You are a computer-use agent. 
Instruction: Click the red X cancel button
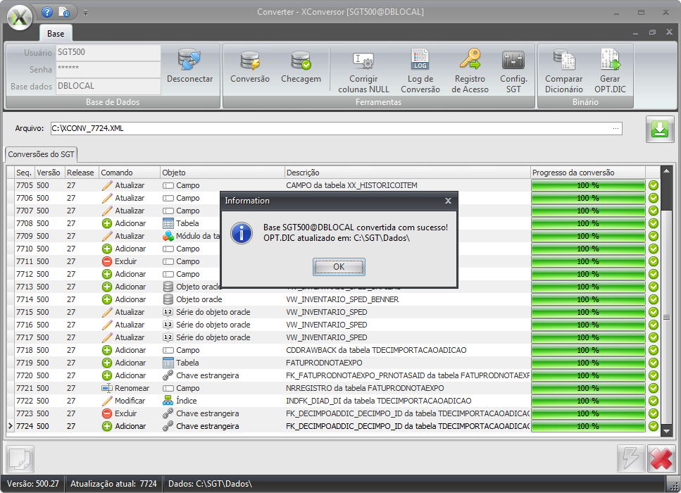pyautogui.click(x=661, y=458)
